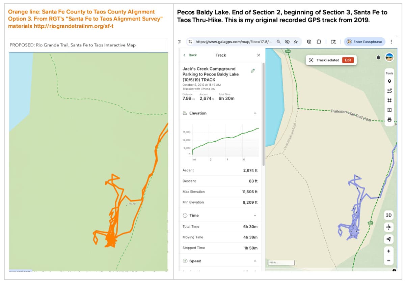Toggle the crossed-out eye icon in address bar
Screen dimensions: 405x284
(x=287, y=42)
